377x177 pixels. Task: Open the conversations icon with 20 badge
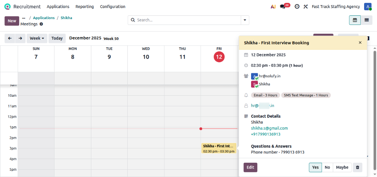click(283, 7)
